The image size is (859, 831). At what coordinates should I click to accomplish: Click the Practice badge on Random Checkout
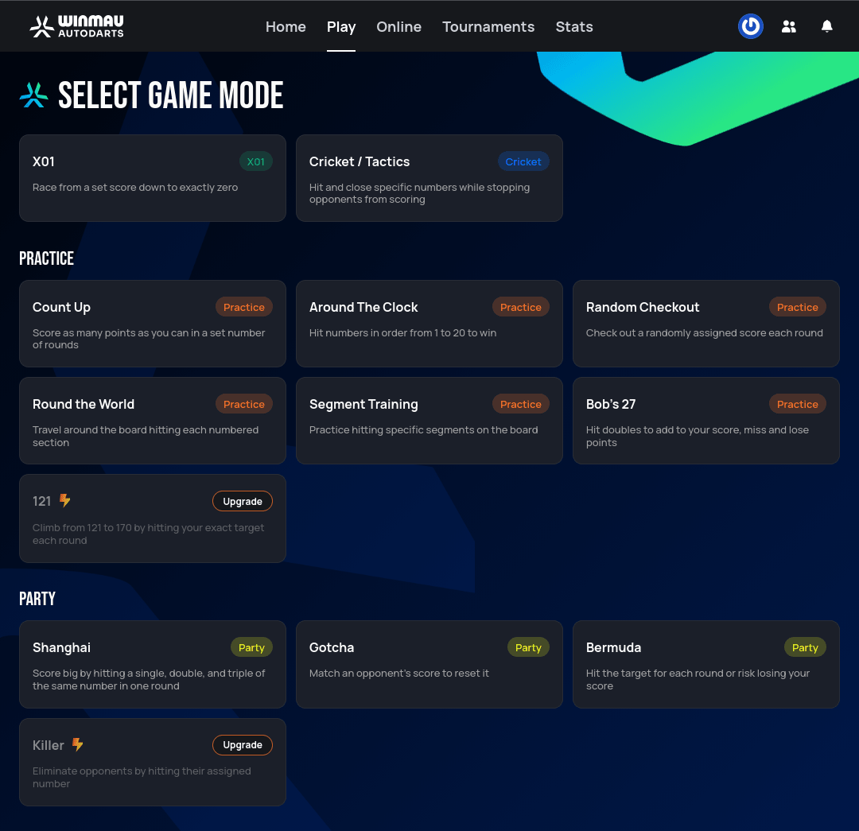click(797, 307)
